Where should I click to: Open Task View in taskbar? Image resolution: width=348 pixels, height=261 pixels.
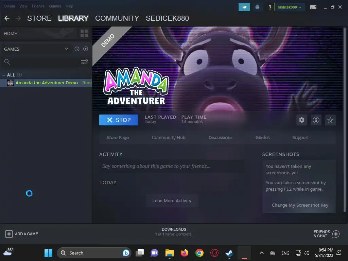click(140, 253)
